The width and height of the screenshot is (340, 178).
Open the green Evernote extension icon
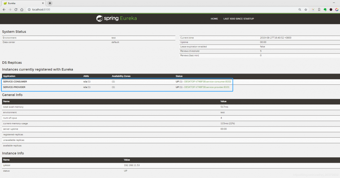click(x=325, y=9)
